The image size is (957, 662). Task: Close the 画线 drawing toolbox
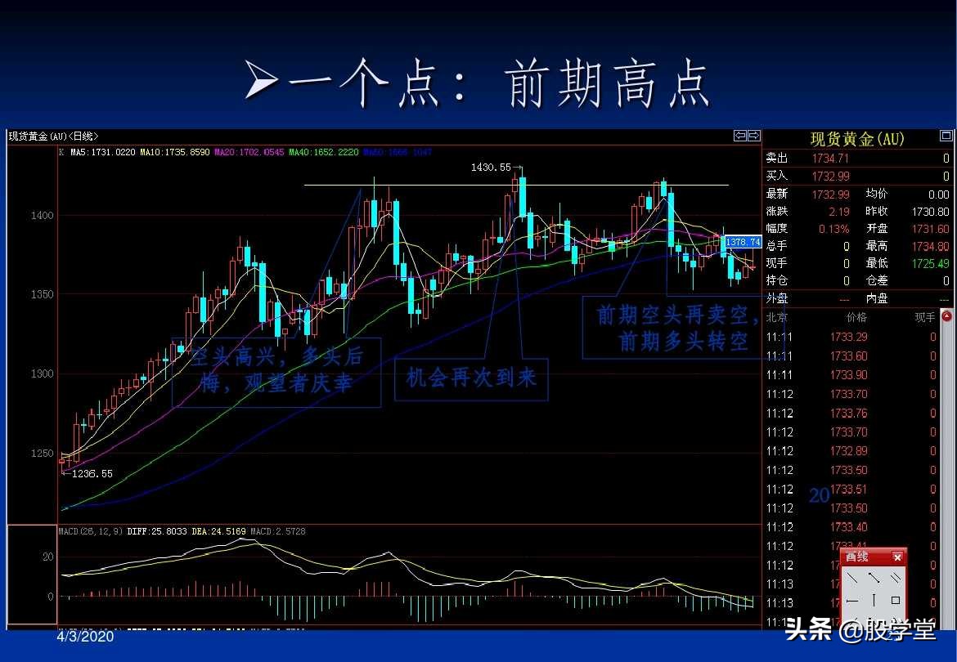[897, 557]
